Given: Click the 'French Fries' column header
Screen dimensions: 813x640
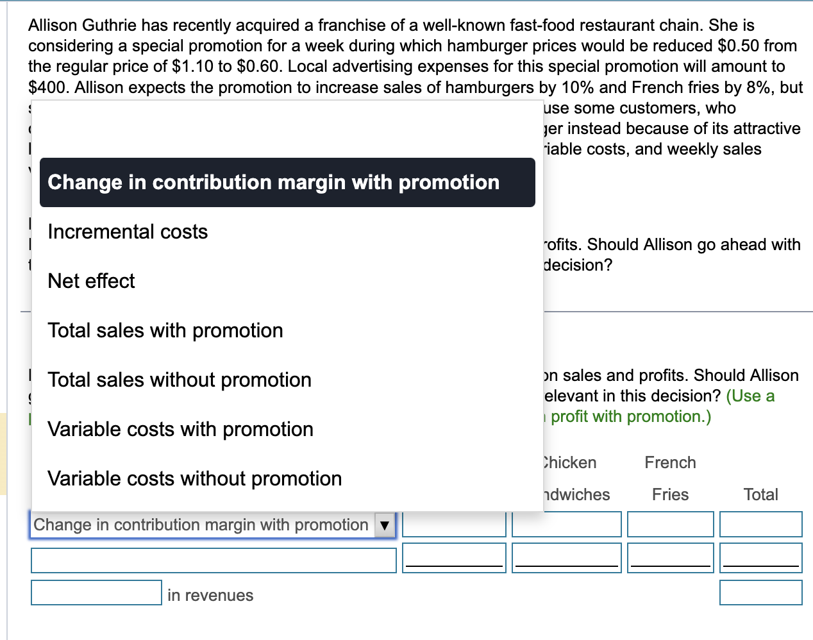Looking at the screenshot, I should pos(670,478).
